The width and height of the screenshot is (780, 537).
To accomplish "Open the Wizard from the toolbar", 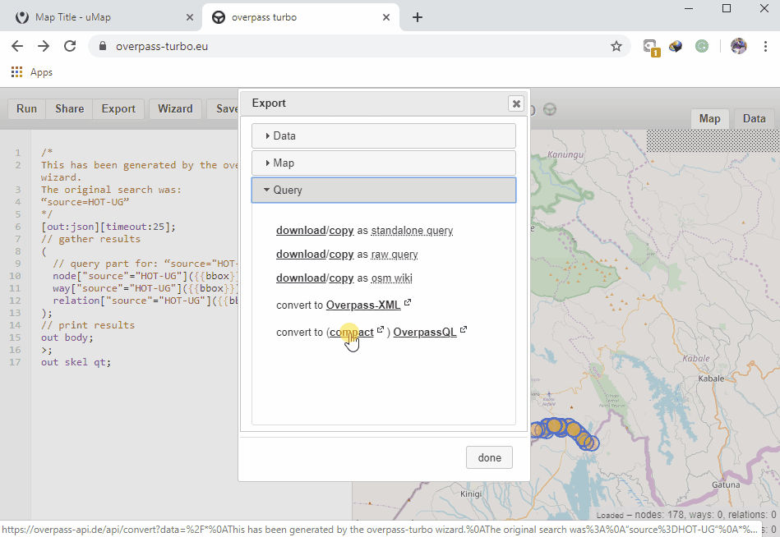I will click(x=175, y=108).
